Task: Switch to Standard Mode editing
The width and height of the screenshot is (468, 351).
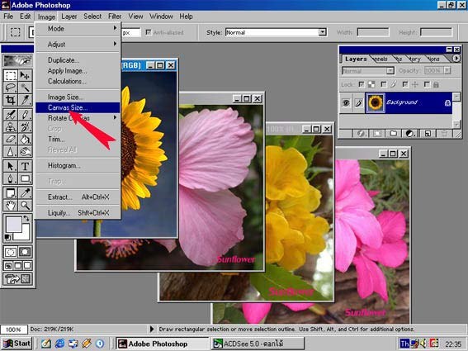Action: coord(11,252)
